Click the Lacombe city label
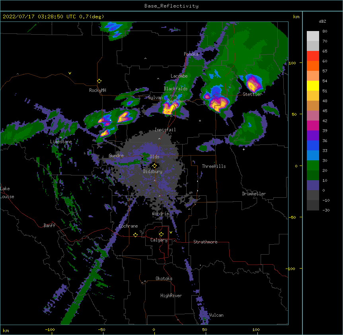 [179, 76]
